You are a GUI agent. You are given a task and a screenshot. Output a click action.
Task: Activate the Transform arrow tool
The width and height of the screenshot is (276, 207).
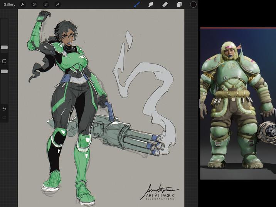pos(57,5)
